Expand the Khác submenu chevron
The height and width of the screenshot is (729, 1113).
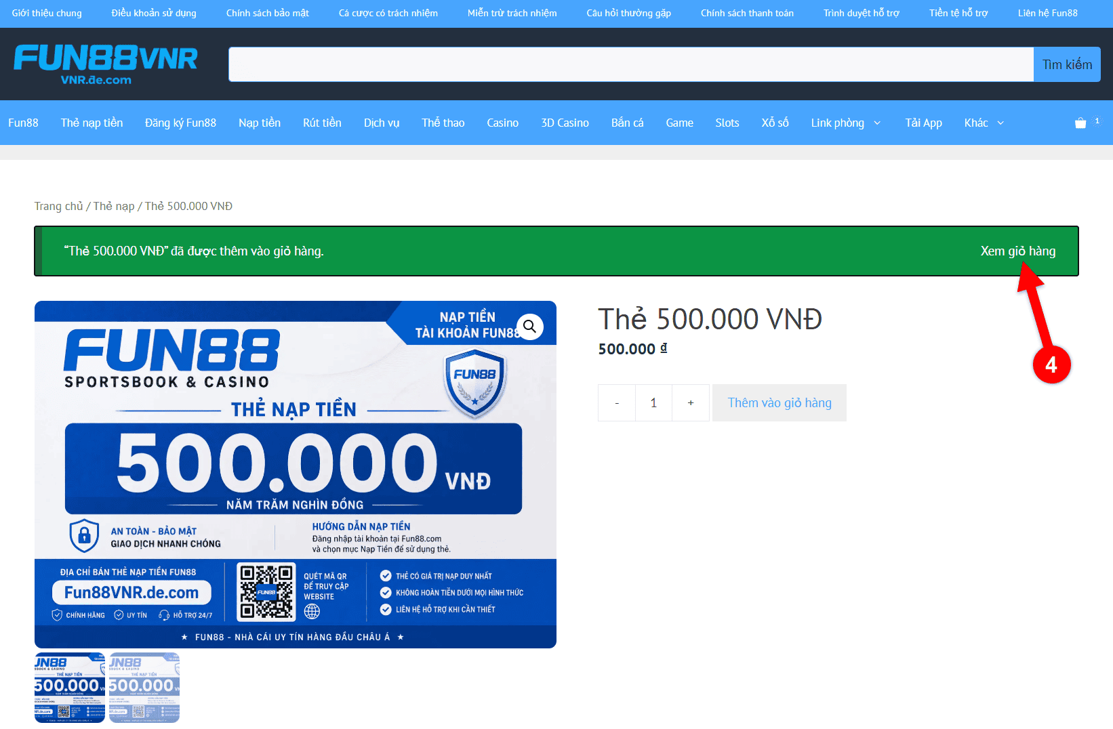coord(1000,123)
